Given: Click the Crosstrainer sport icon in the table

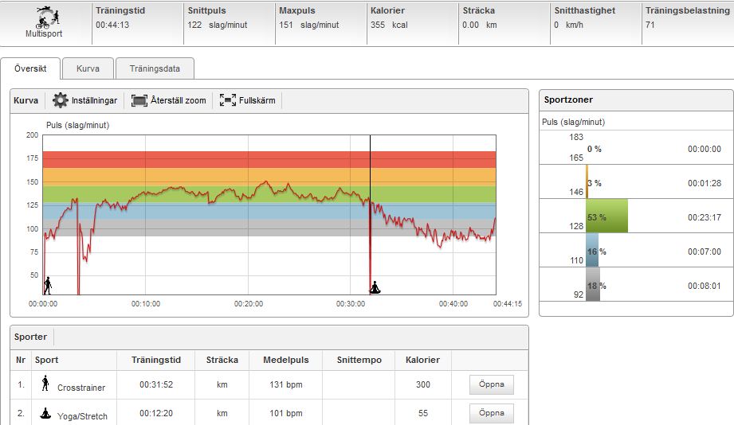Looking at the screenshot, I should [45, 384].
